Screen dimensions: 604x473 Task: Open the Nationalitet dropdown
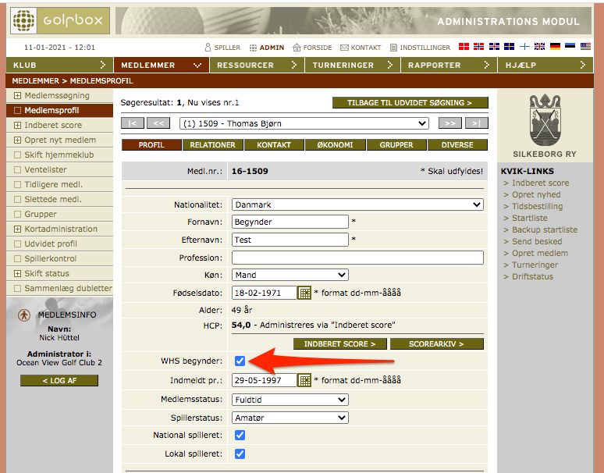(357, 204)
